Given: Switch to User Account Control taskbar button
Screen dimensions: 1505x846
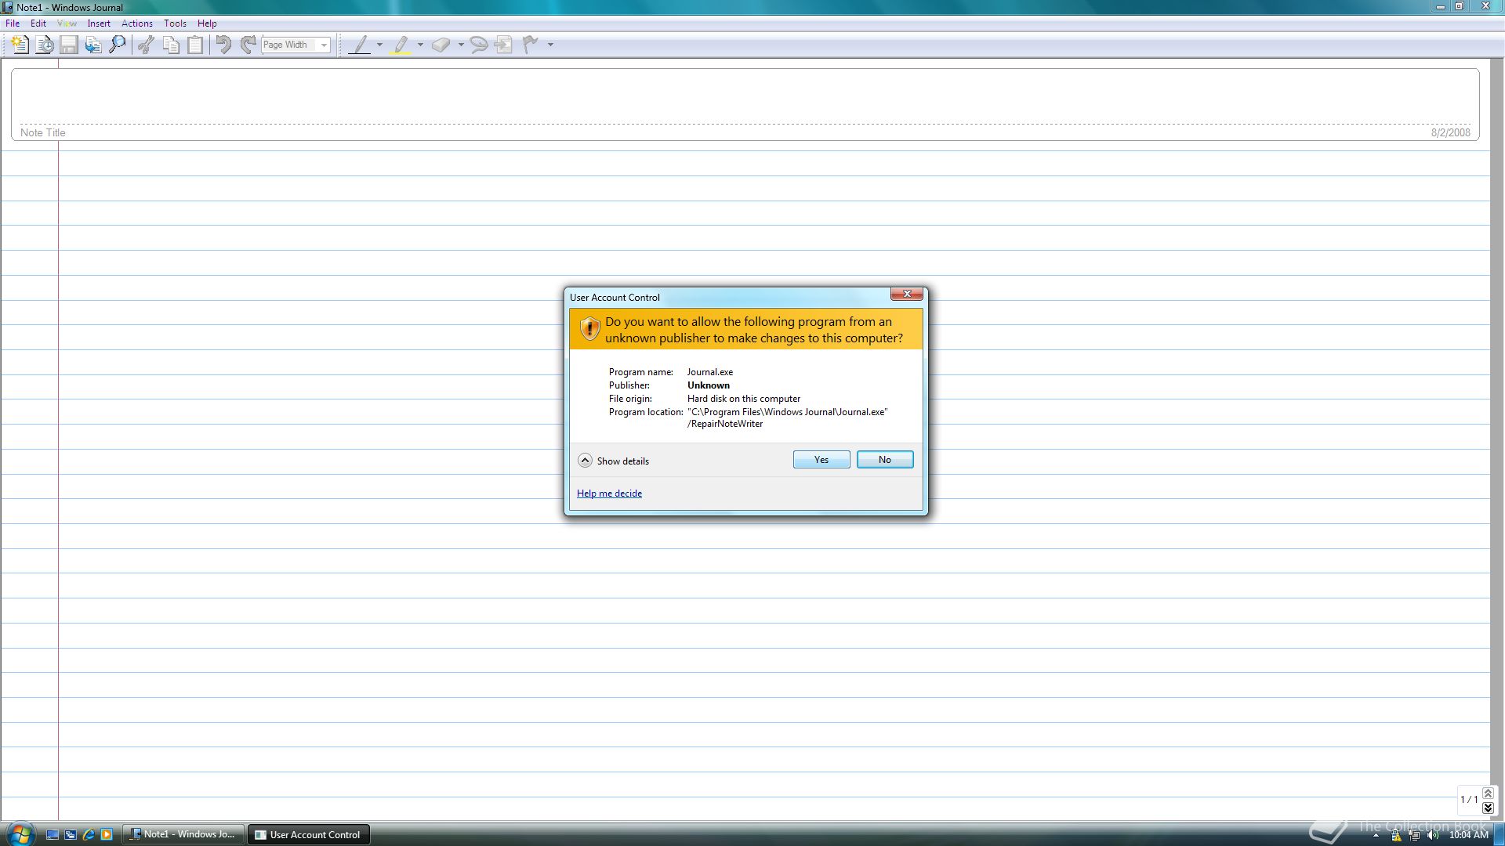Looking at the screenshot, I should [x=309, y=834].
